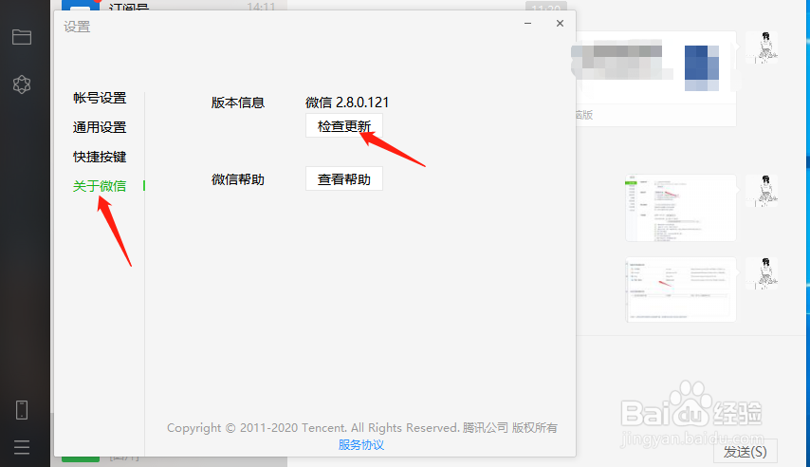Open the middle screenshot thumbnail in chat

pos(680,208)
